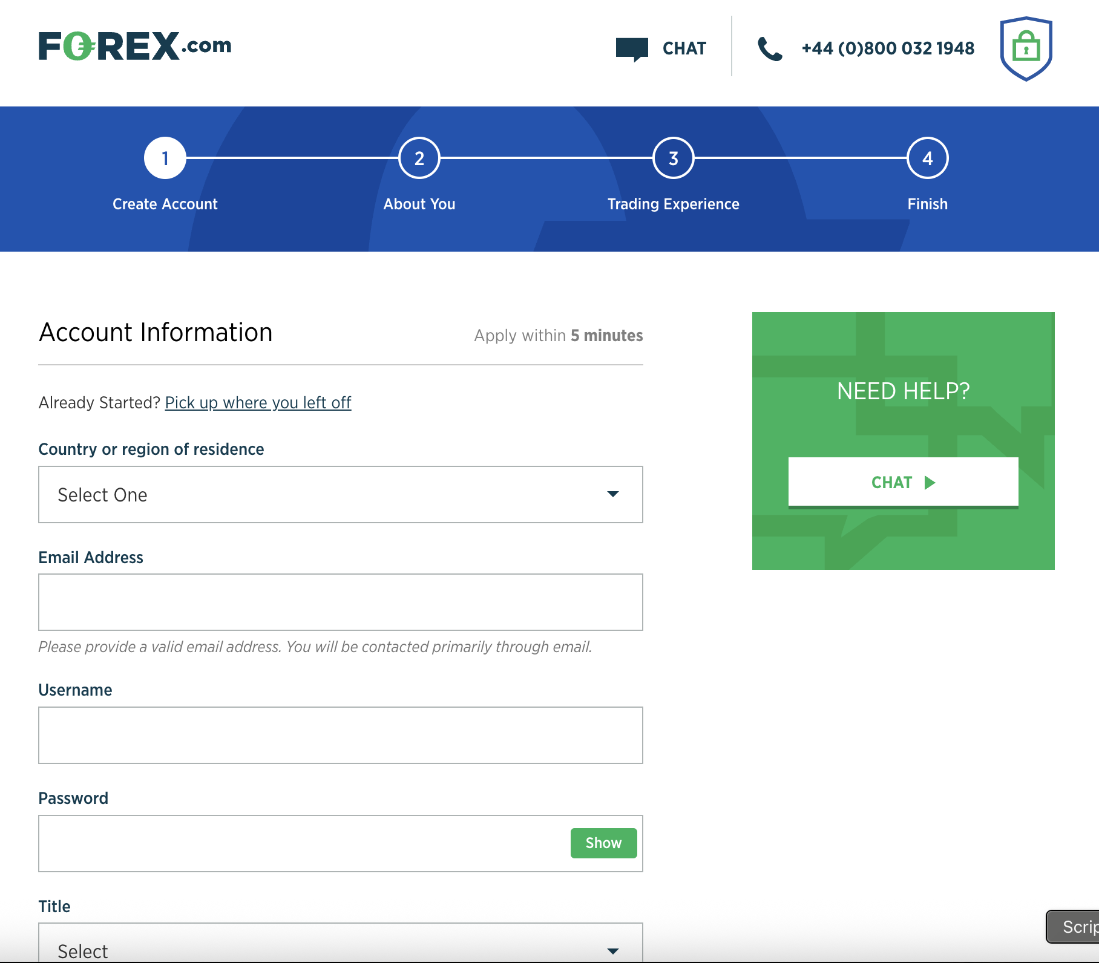Screen dimensions: 1099x963
Task: Click step circle 3 for Trading Experience
Action: pyautogui.click(x=673, y=158)
